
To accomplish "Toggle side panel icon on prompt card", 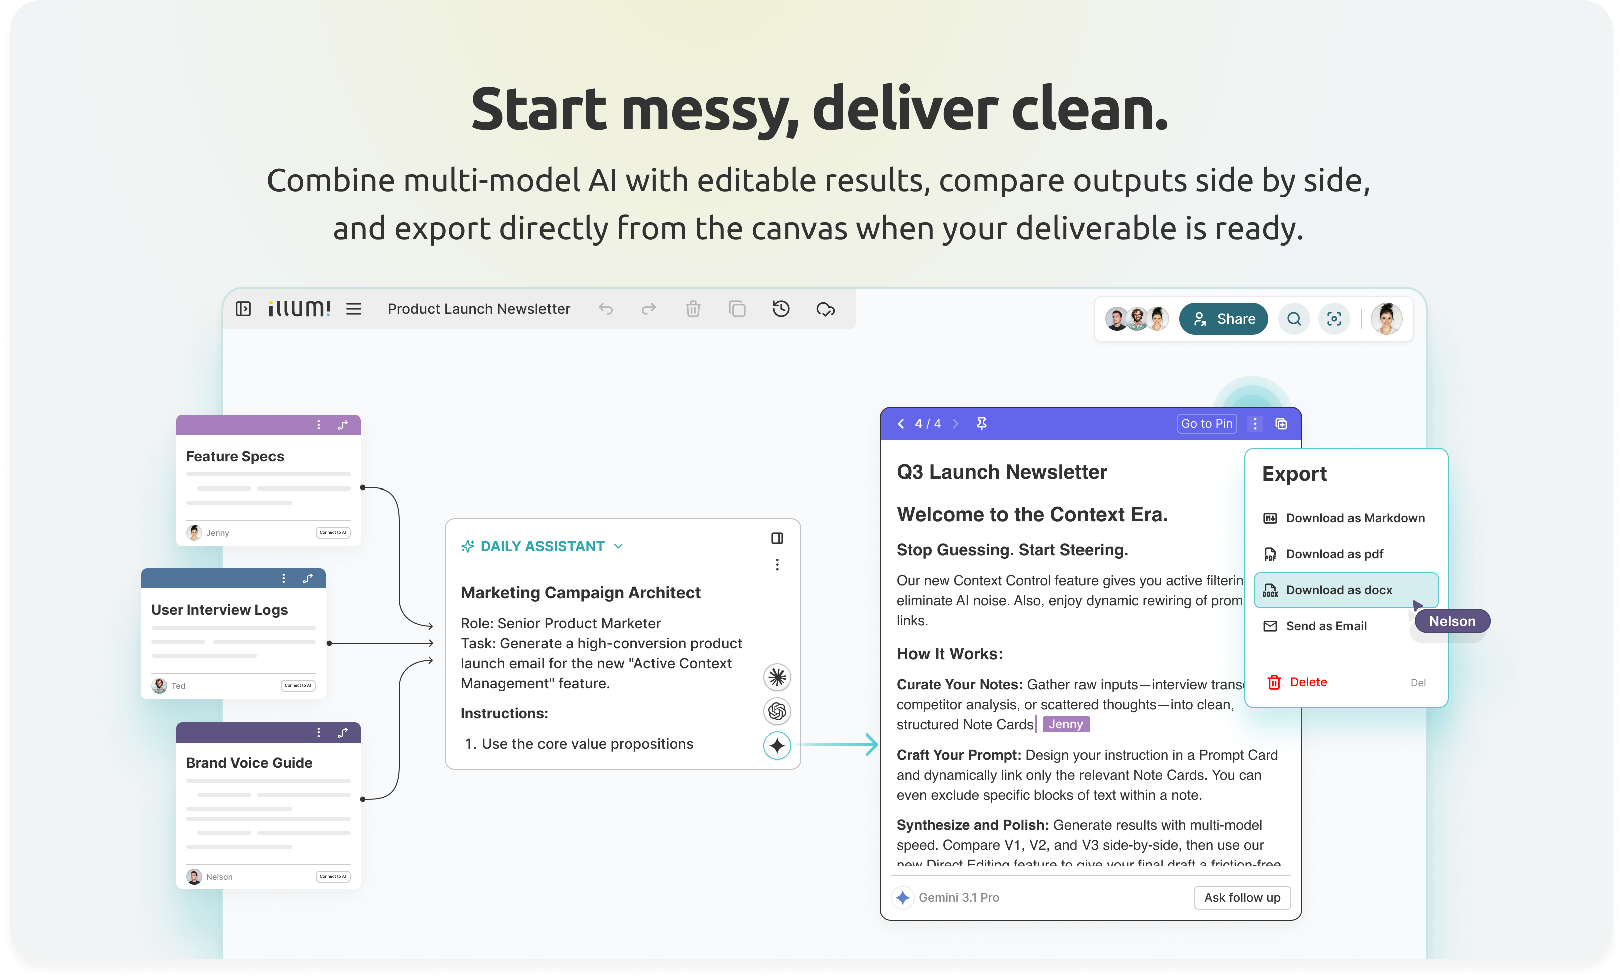I will [776, 538].
